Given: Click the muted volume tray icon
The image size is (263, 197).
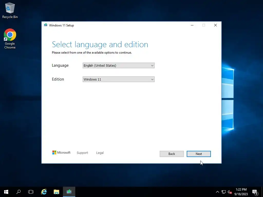Looking at the screenshot, I should 230,192.
